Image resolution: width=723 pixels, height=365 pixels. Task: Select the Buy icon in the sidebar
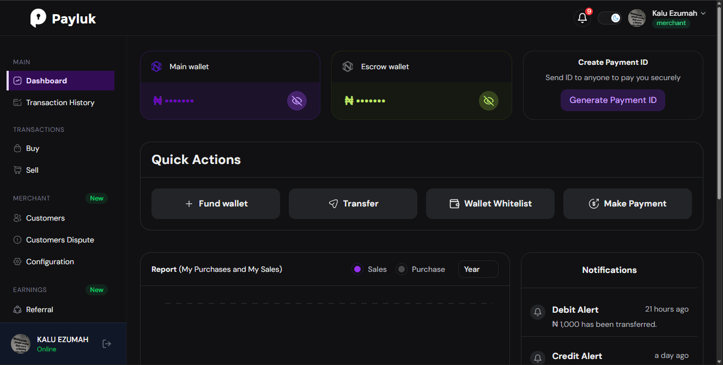click(18, 148)
